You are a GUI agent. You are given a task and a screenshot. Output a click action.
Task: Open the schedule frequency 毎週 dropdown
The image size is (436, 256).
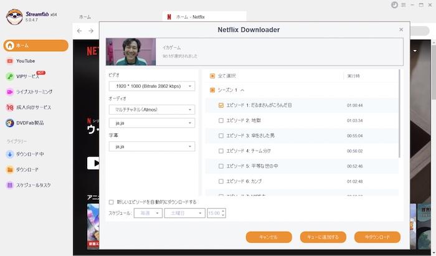pos(148,213)
